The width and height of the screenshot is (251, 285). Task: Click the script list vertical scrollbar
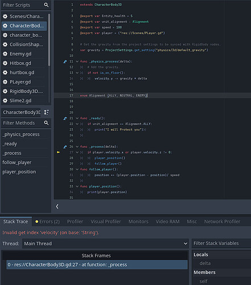coord(50,40)
